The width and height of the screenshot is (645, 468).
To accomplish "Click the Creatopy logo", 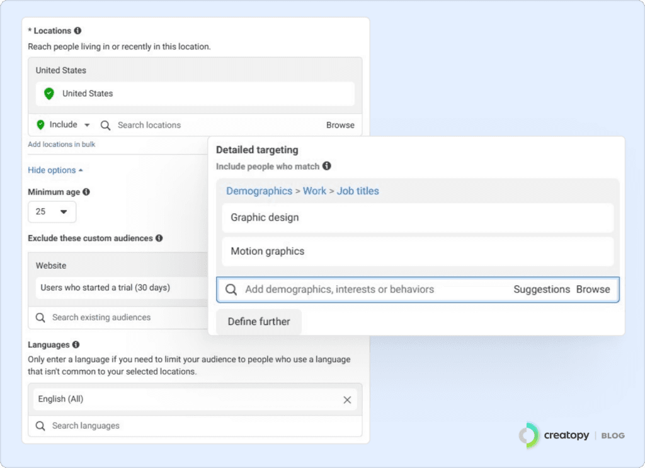I will (528, 435).
